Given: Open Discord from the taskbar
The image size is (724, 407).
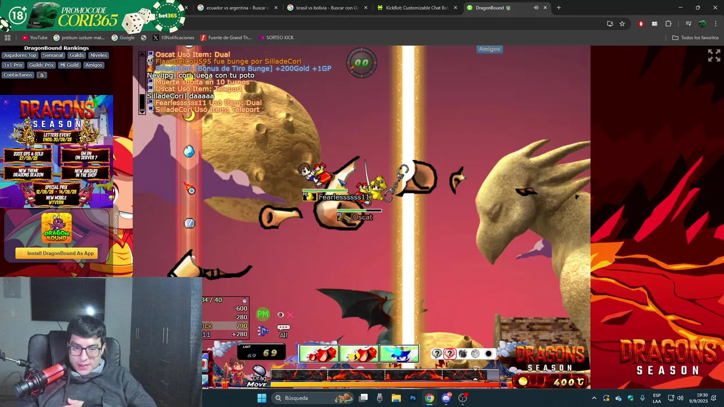Looking at the screenshot, I should 446,398.
